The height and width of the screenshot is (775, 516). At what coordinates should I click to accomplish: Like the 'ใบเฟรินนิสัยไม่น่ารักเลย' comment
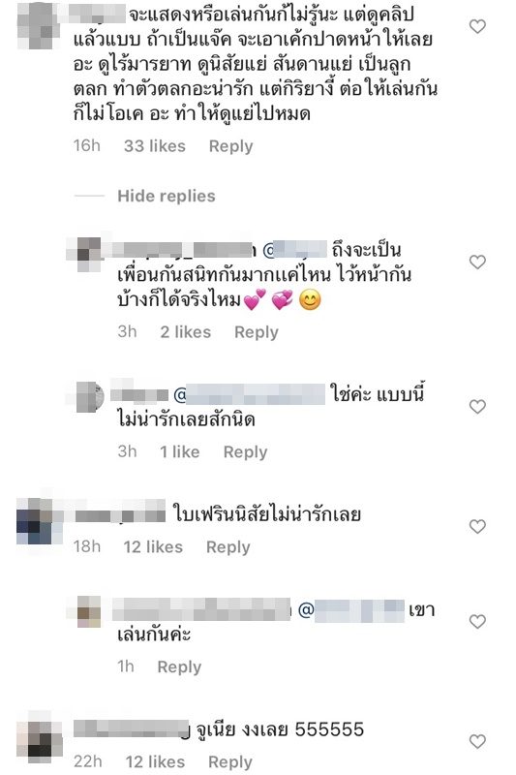pos(477,526)
